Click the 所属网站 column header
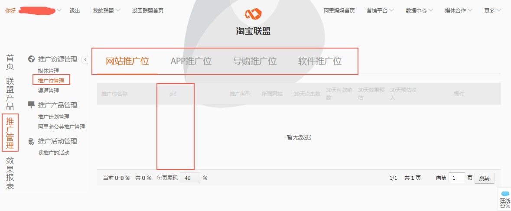 (272, 94)
